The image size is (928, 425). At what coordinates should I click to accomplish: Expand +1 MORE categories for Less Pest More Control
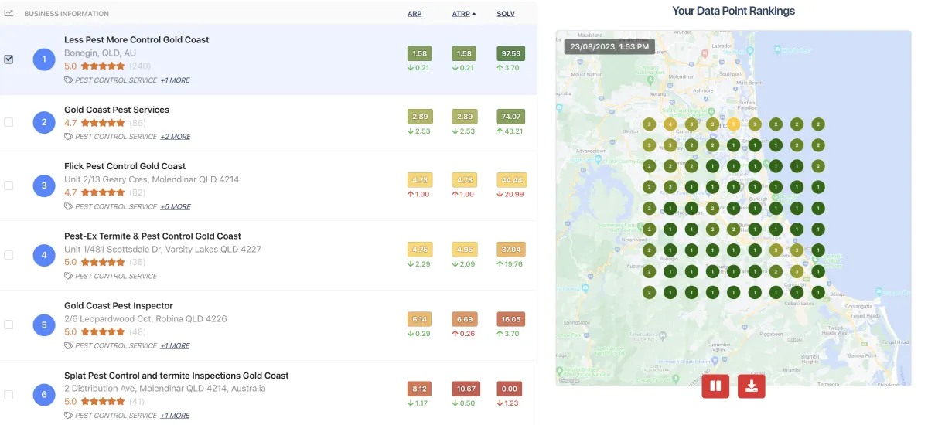click(175, 80)
